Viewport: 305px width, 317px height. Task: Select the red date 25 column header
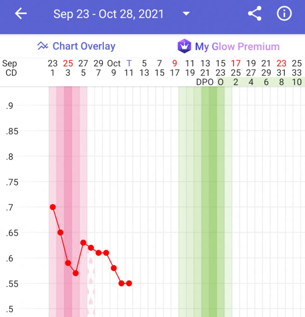[68, 63]
